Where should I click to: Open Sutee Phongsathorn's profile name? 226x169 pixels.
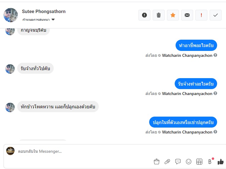(44, 12)
